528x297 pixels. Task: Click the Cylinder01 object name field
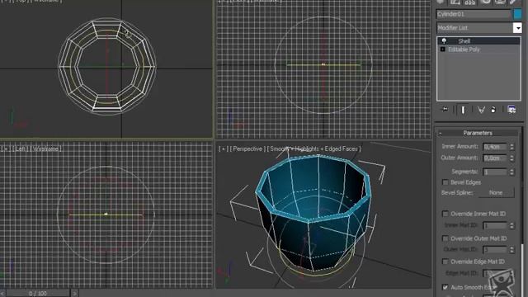pos(474,14)
